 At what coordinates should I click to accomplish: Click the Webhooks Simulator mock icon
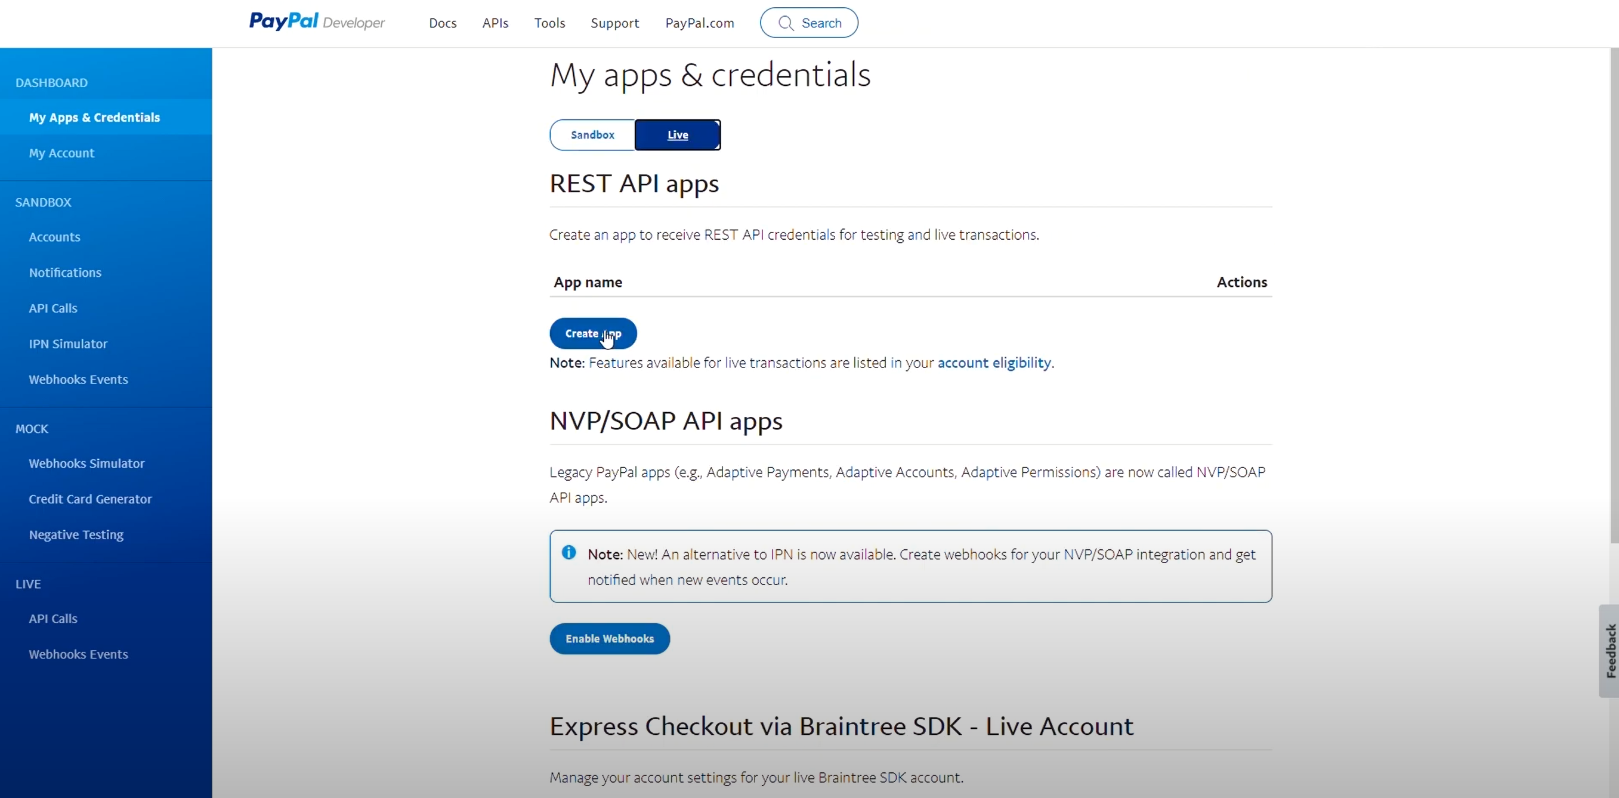pos(86,462)
